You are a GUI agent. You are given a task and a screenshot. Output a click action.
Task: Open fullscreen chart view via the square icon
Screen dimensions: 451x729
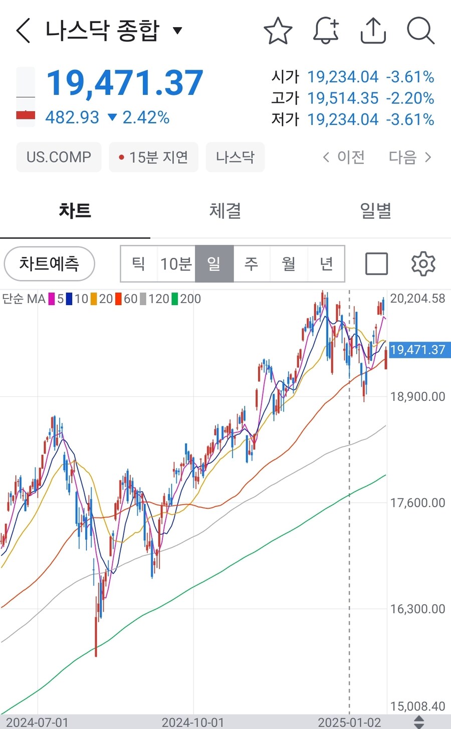[x=377, y=263]
